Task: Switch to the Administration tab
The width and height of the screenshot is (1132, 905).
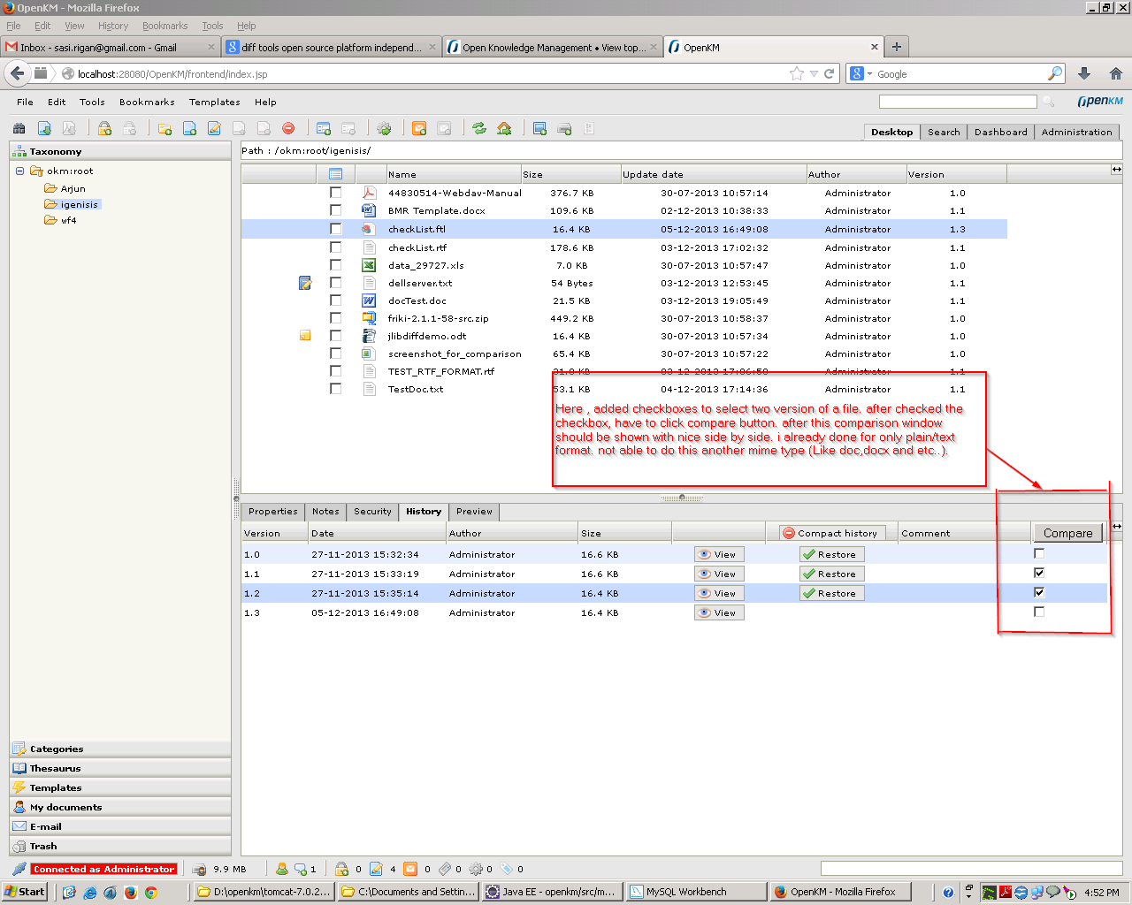Action: tap(1076, 132)
